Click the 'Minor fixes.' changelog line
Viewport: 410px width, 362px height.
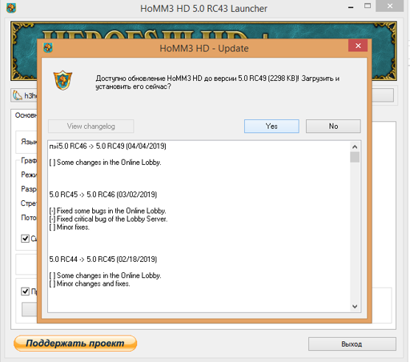tap(70, 227)
